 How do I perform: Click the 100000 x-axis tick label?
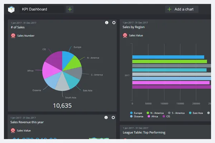tap(164, 104)
